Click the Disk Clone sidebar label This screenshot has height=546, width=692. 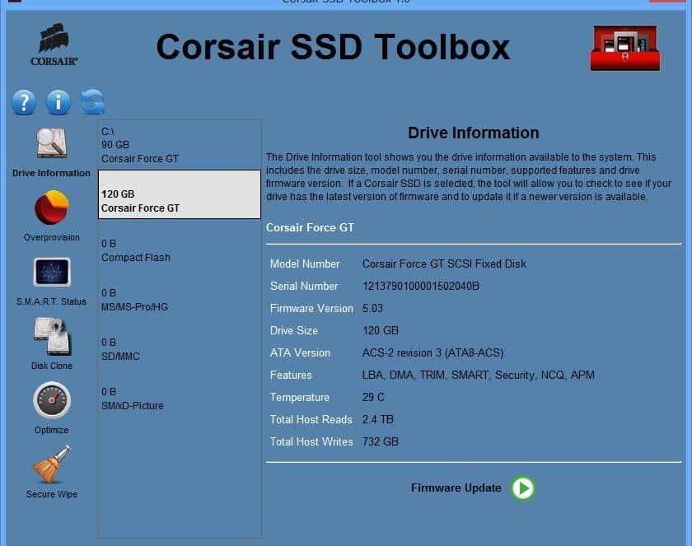(52, 366)
